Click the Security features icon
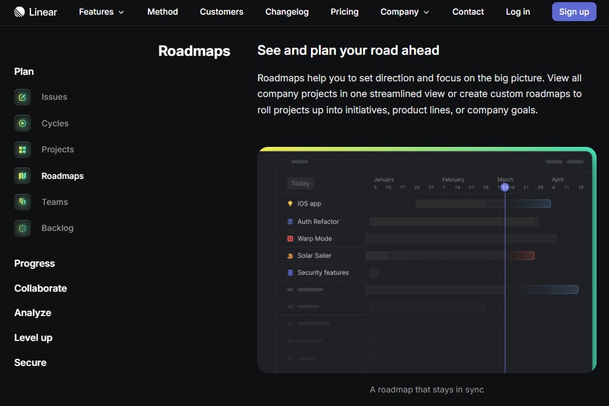The height and width of the screenshot is (406, 609). [290, 273]
